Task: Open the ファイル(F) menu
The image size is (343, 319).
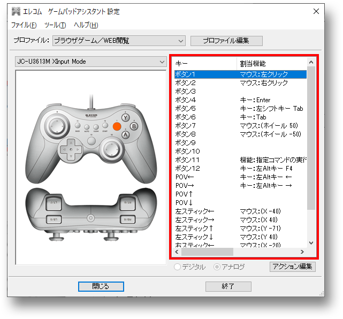Action: [24, 25]
